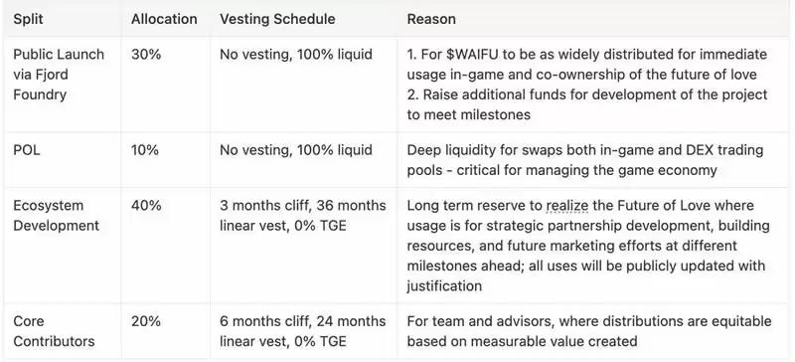795x362 pixels.
Task: Click the underlined word realize
Action: point(567,206)
